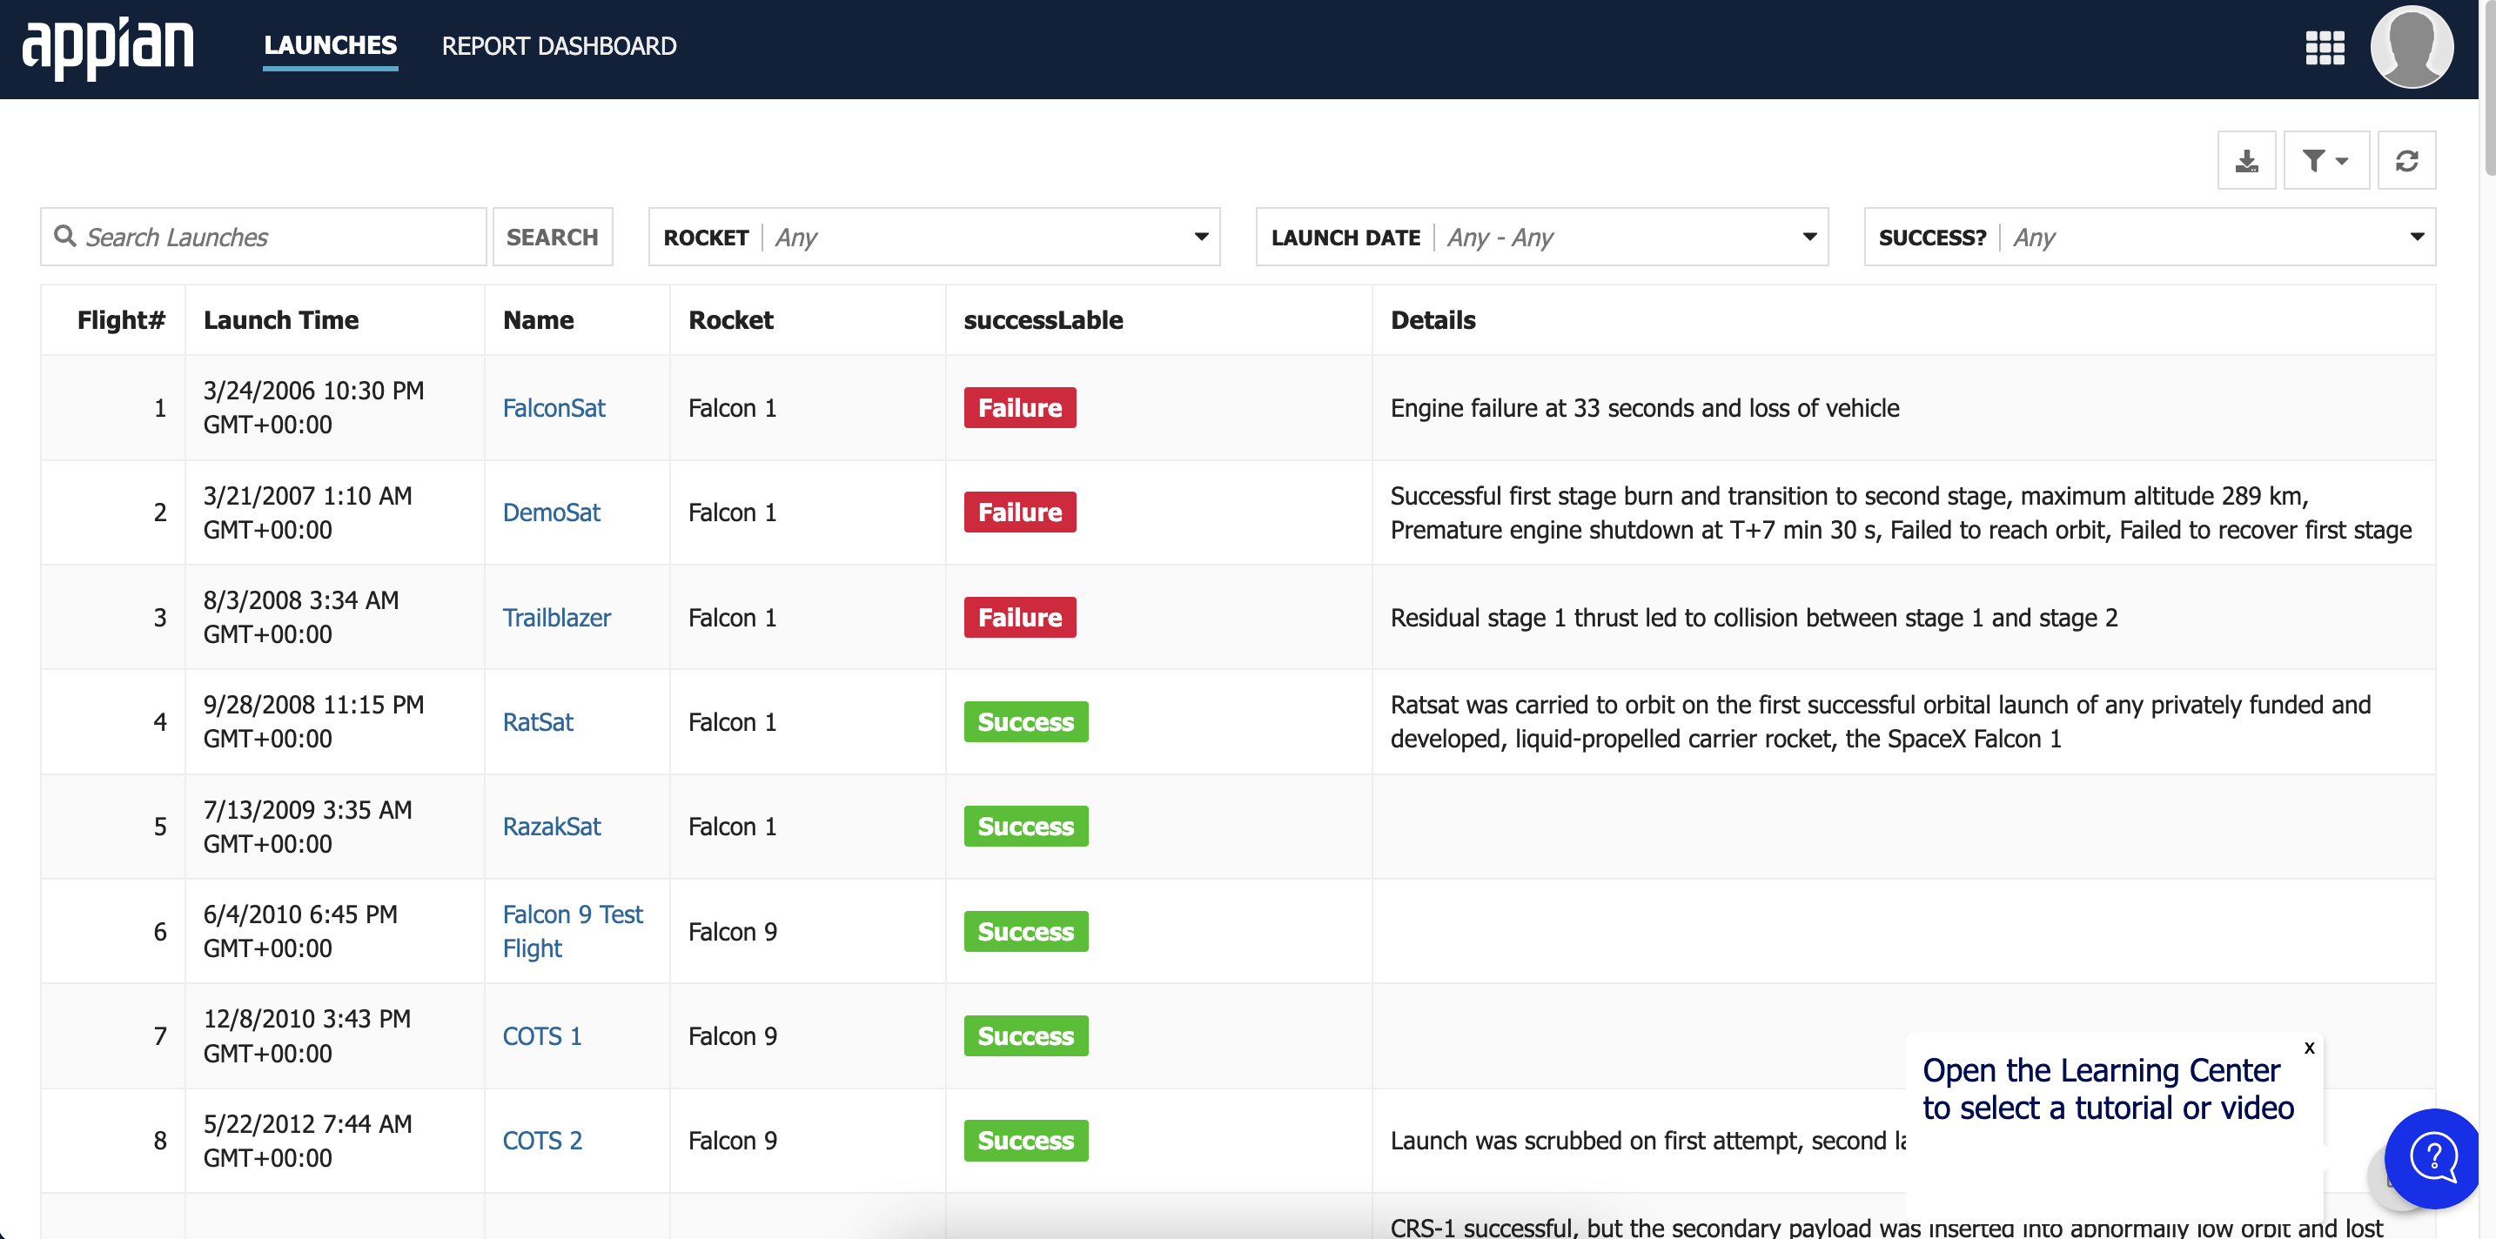Viewport: 2496px width, 1239px height.
Task: Click the Details column header
Action: click(1433, 319)
